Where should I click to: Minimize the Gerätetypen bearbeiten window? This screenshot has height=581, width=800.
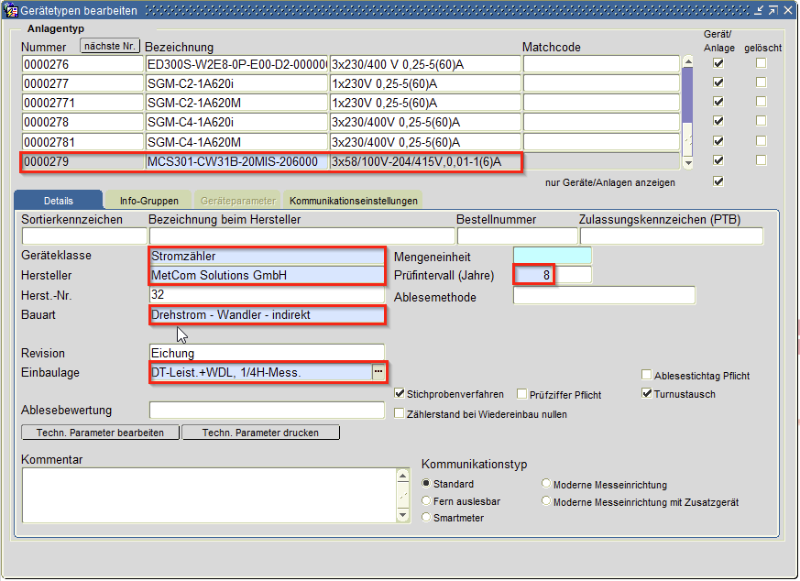(x=758, y=10)
